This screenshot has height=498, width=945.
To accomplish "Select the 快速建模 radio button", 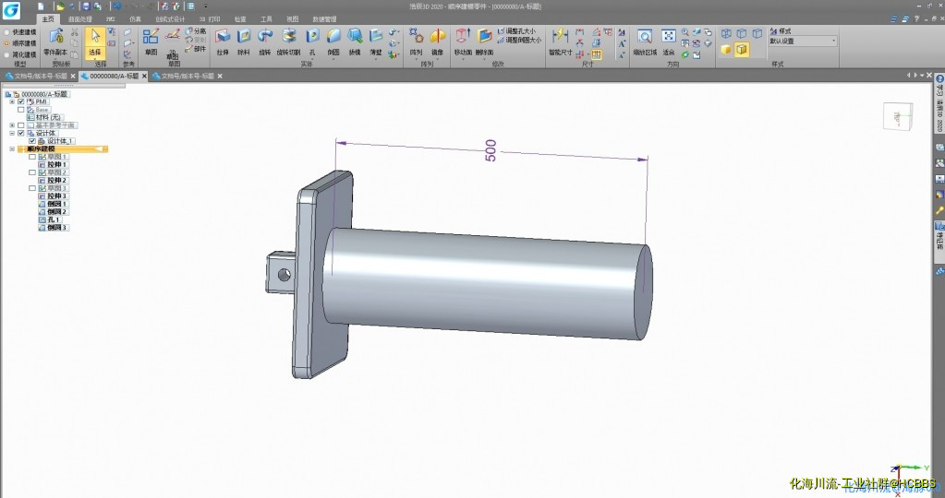I will [x=6, y=31].
